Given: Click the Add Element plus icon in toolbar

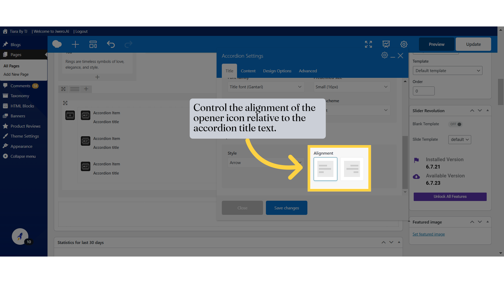Looking at the screenshot, I should (75, 44).
